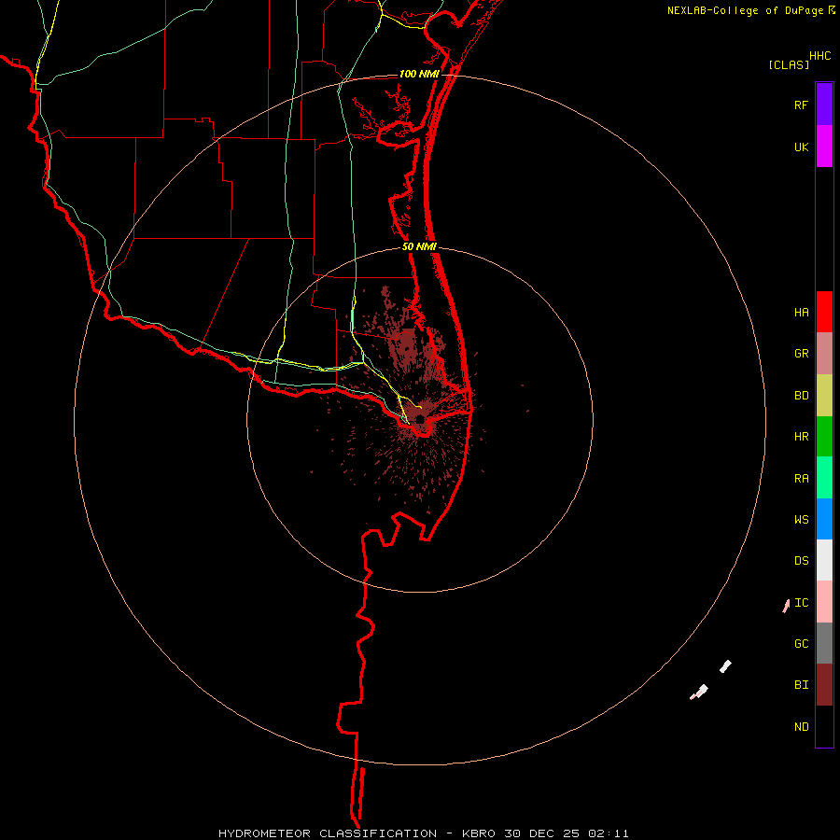Click the BD yellow legend swatch
This screenshot has height=840, width=840.
point(824,396)
